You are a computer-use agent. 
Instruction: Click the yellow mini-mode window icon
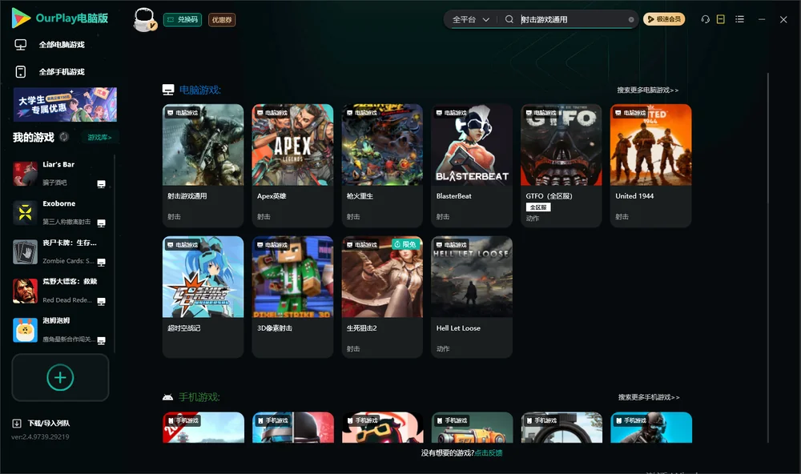pyautogui.click(x=721, y=19)
